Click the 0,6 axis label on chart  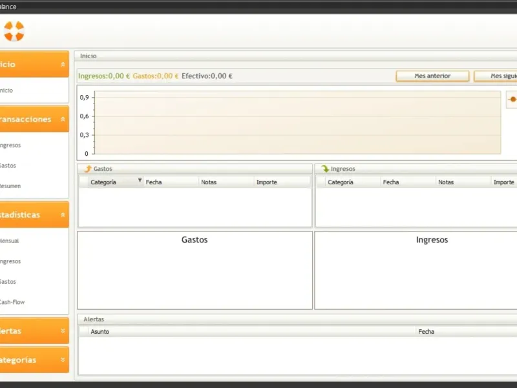(x=85, y=116)
